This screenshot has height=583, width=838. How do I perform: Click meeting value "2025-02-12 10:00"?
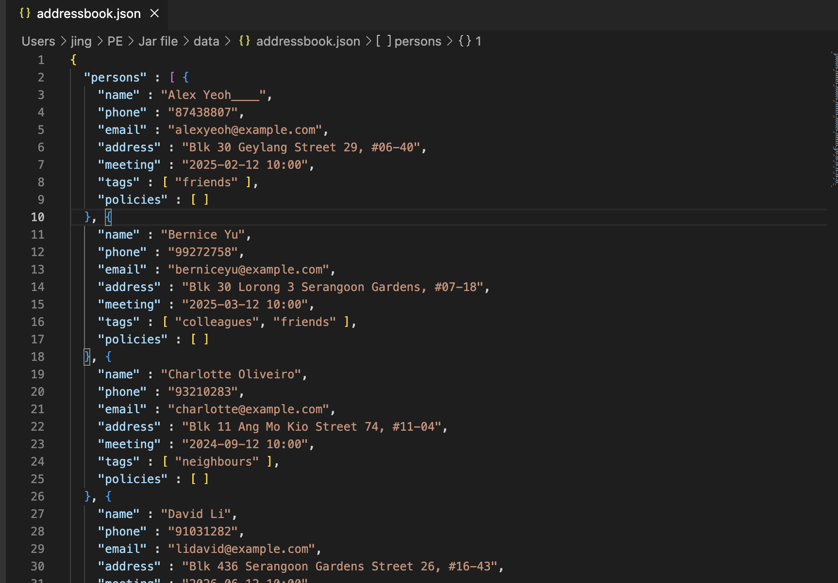pyautogui.click(x=245, y=165)
